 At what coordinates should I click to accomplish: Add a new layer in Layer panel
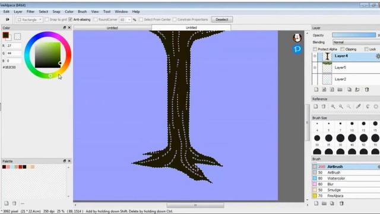click(316, 90)
